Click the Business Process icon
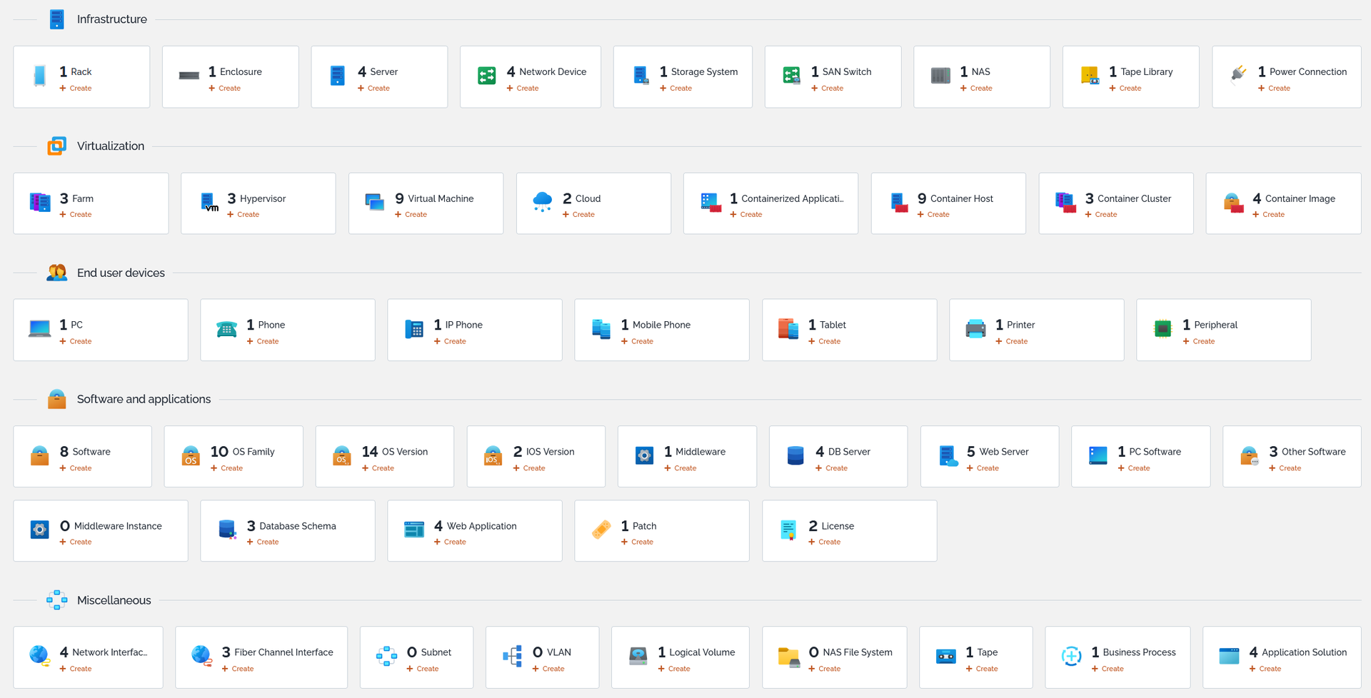Viewport: 1371px width, 698px height. (1071, 656)
